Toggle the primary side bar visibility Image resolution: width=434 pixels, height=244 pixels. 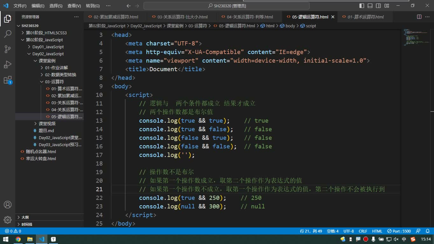pyautogui.click(x=362, y=6)
